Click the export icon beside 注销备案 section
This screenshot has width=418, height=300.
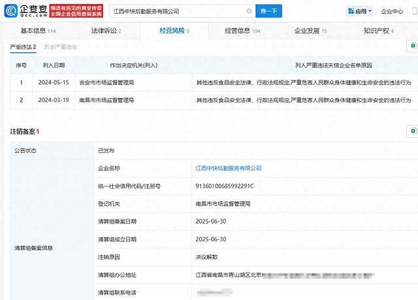point(413,131)
